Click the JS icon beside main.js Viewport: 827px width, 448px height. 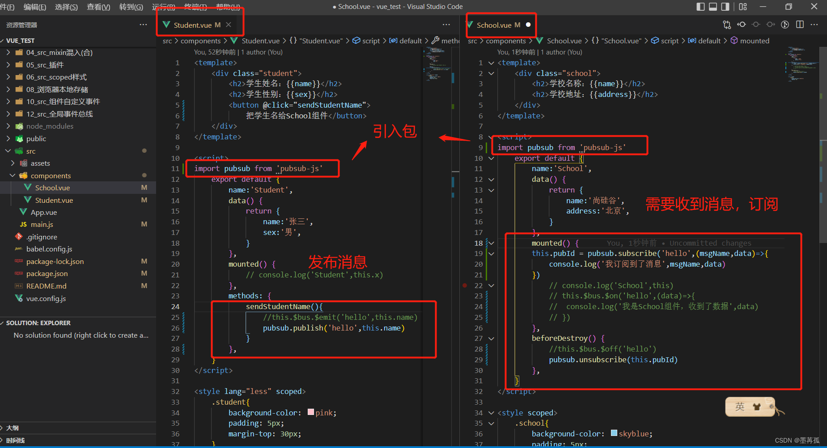click(x=23, y=224)
